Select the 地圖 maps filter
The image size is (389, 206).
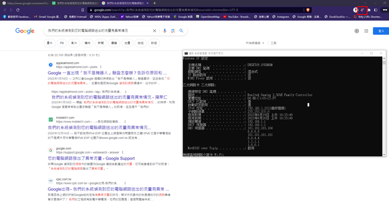pos(128,43)
